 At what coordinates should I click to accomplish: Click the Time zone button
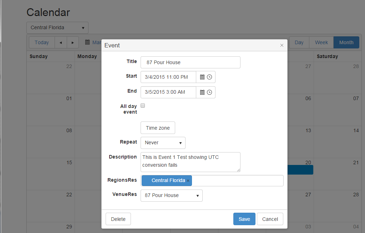[x=158, y=128]
